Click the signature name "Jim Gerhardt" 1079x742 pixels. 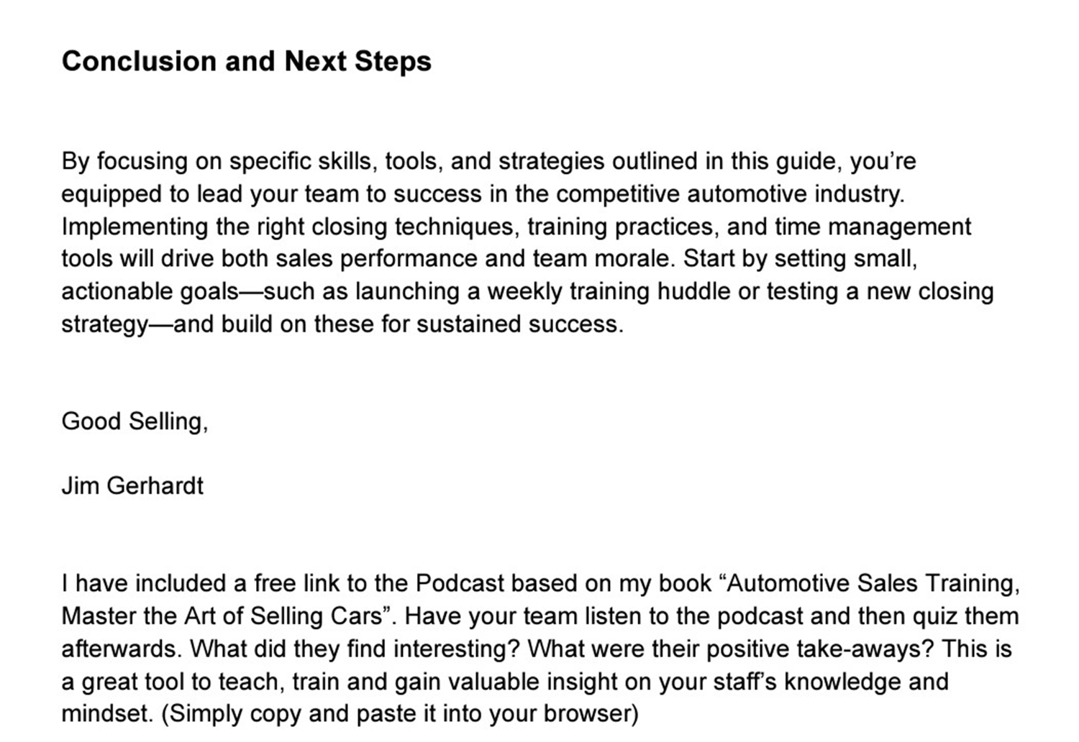tap(132, 486)
